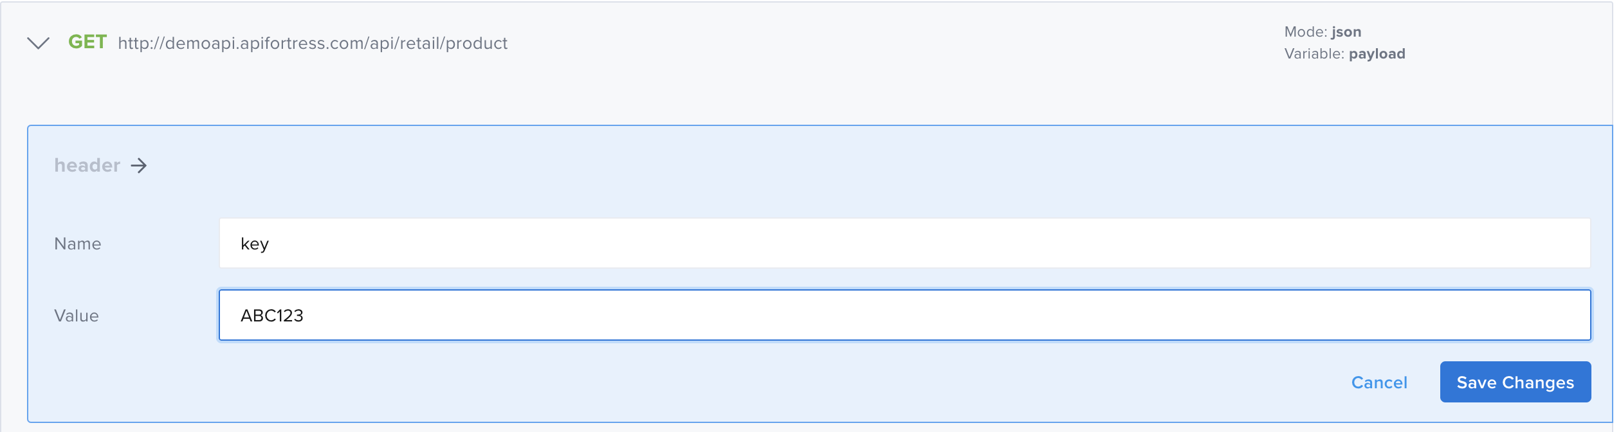Click the Value field label
Image resolution: width=1621 pixels, height=432 pixels.
point(77,316)
